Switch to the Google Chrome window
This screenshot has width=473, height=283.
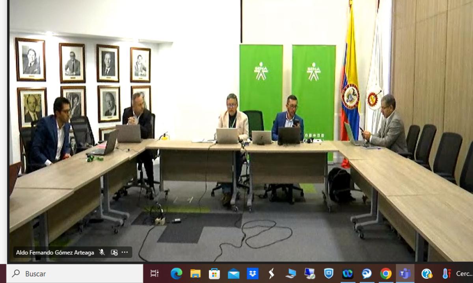tap(385, 274)
